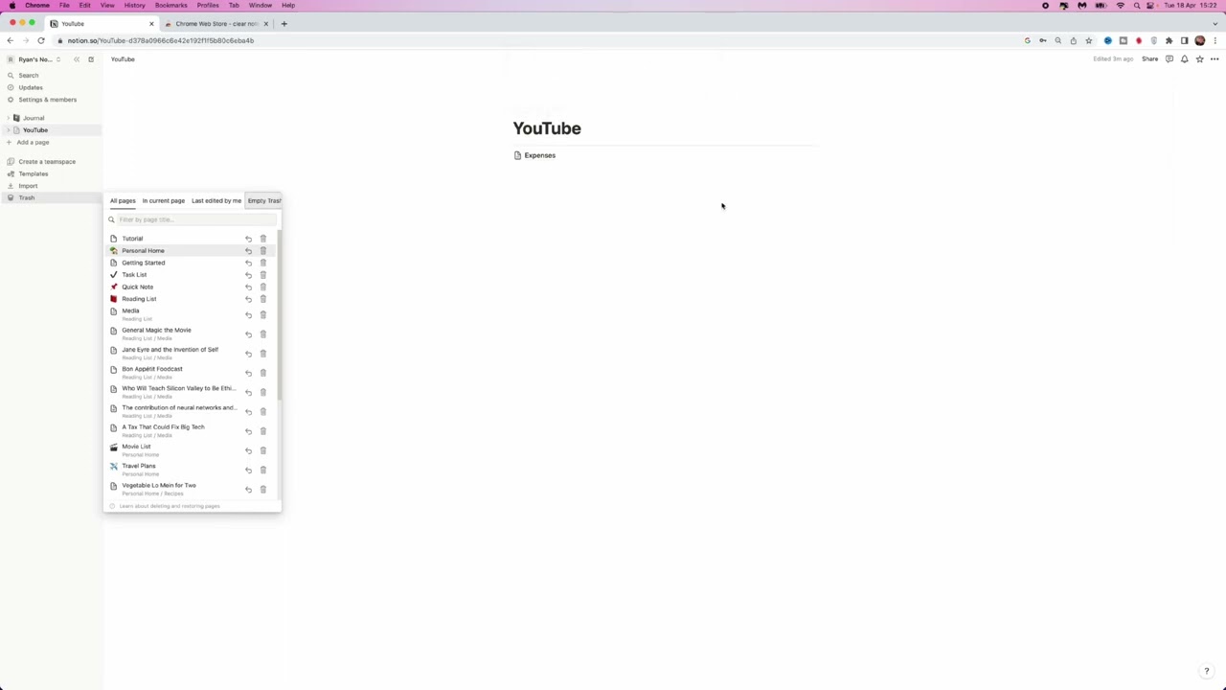
Task: Click the Chrome address bar URL
Action: point(161,40)
